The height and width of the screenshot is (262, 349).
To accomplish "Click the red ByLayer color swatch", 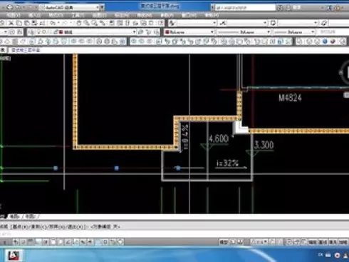I will point(167,32).
